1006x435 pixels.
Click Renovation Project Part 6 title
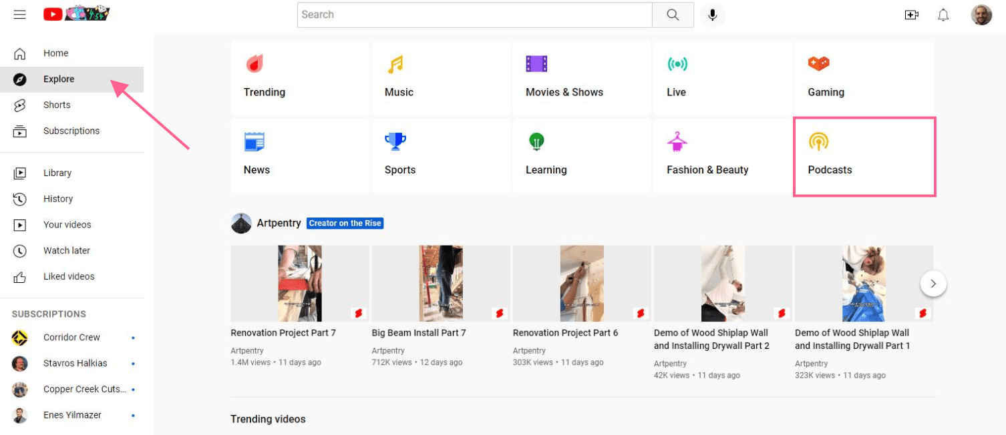click(565, 333)
